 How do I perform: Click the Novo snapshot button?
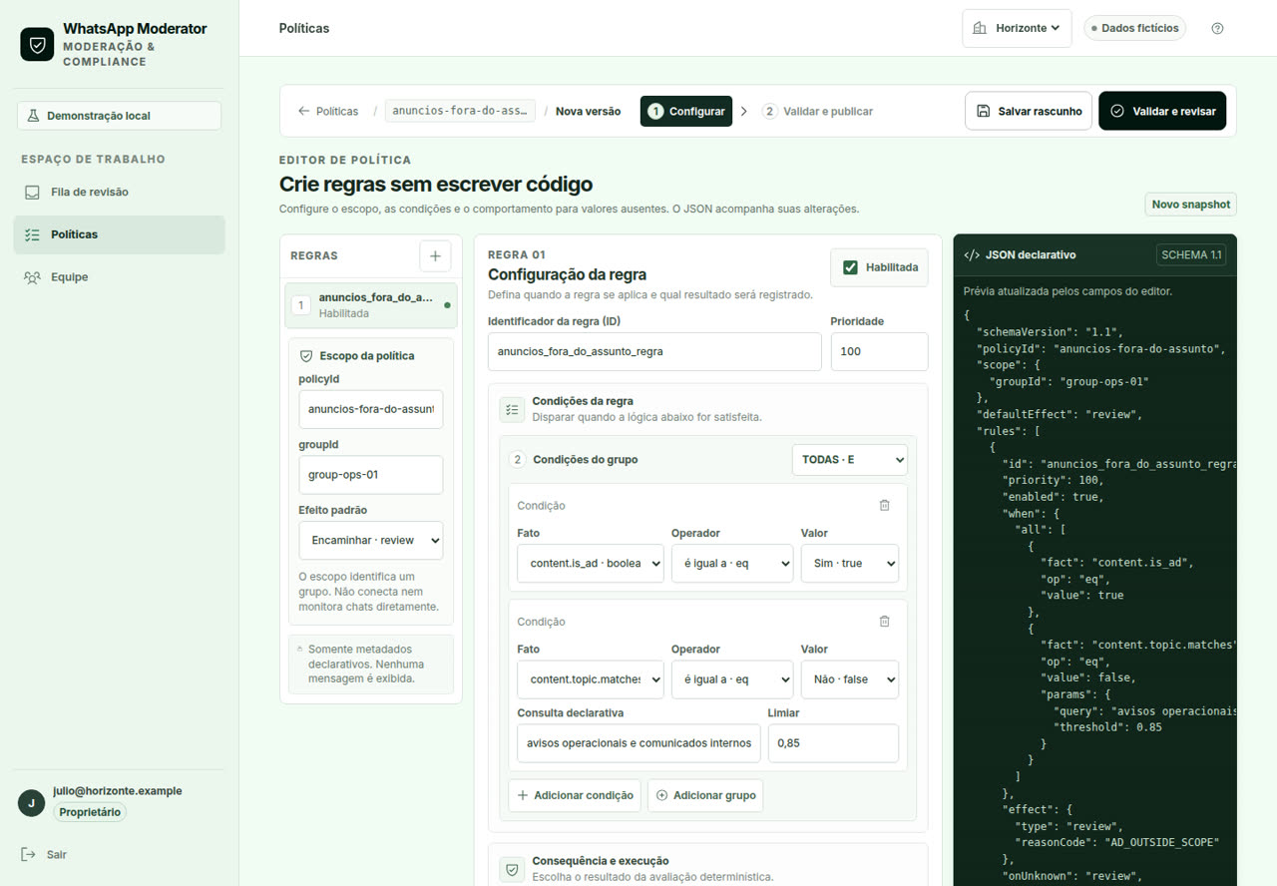point(1190,205)
